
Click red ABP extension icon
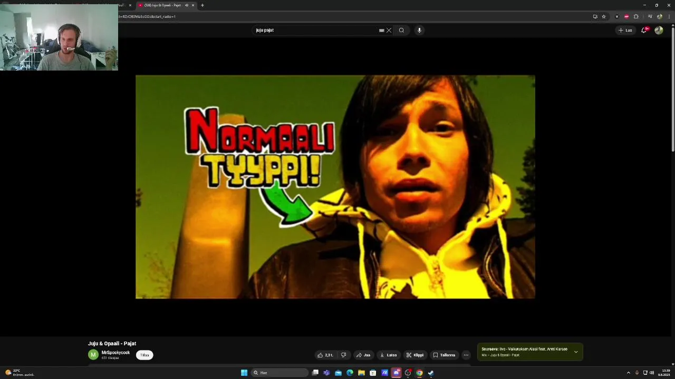[x=626, y=16]
